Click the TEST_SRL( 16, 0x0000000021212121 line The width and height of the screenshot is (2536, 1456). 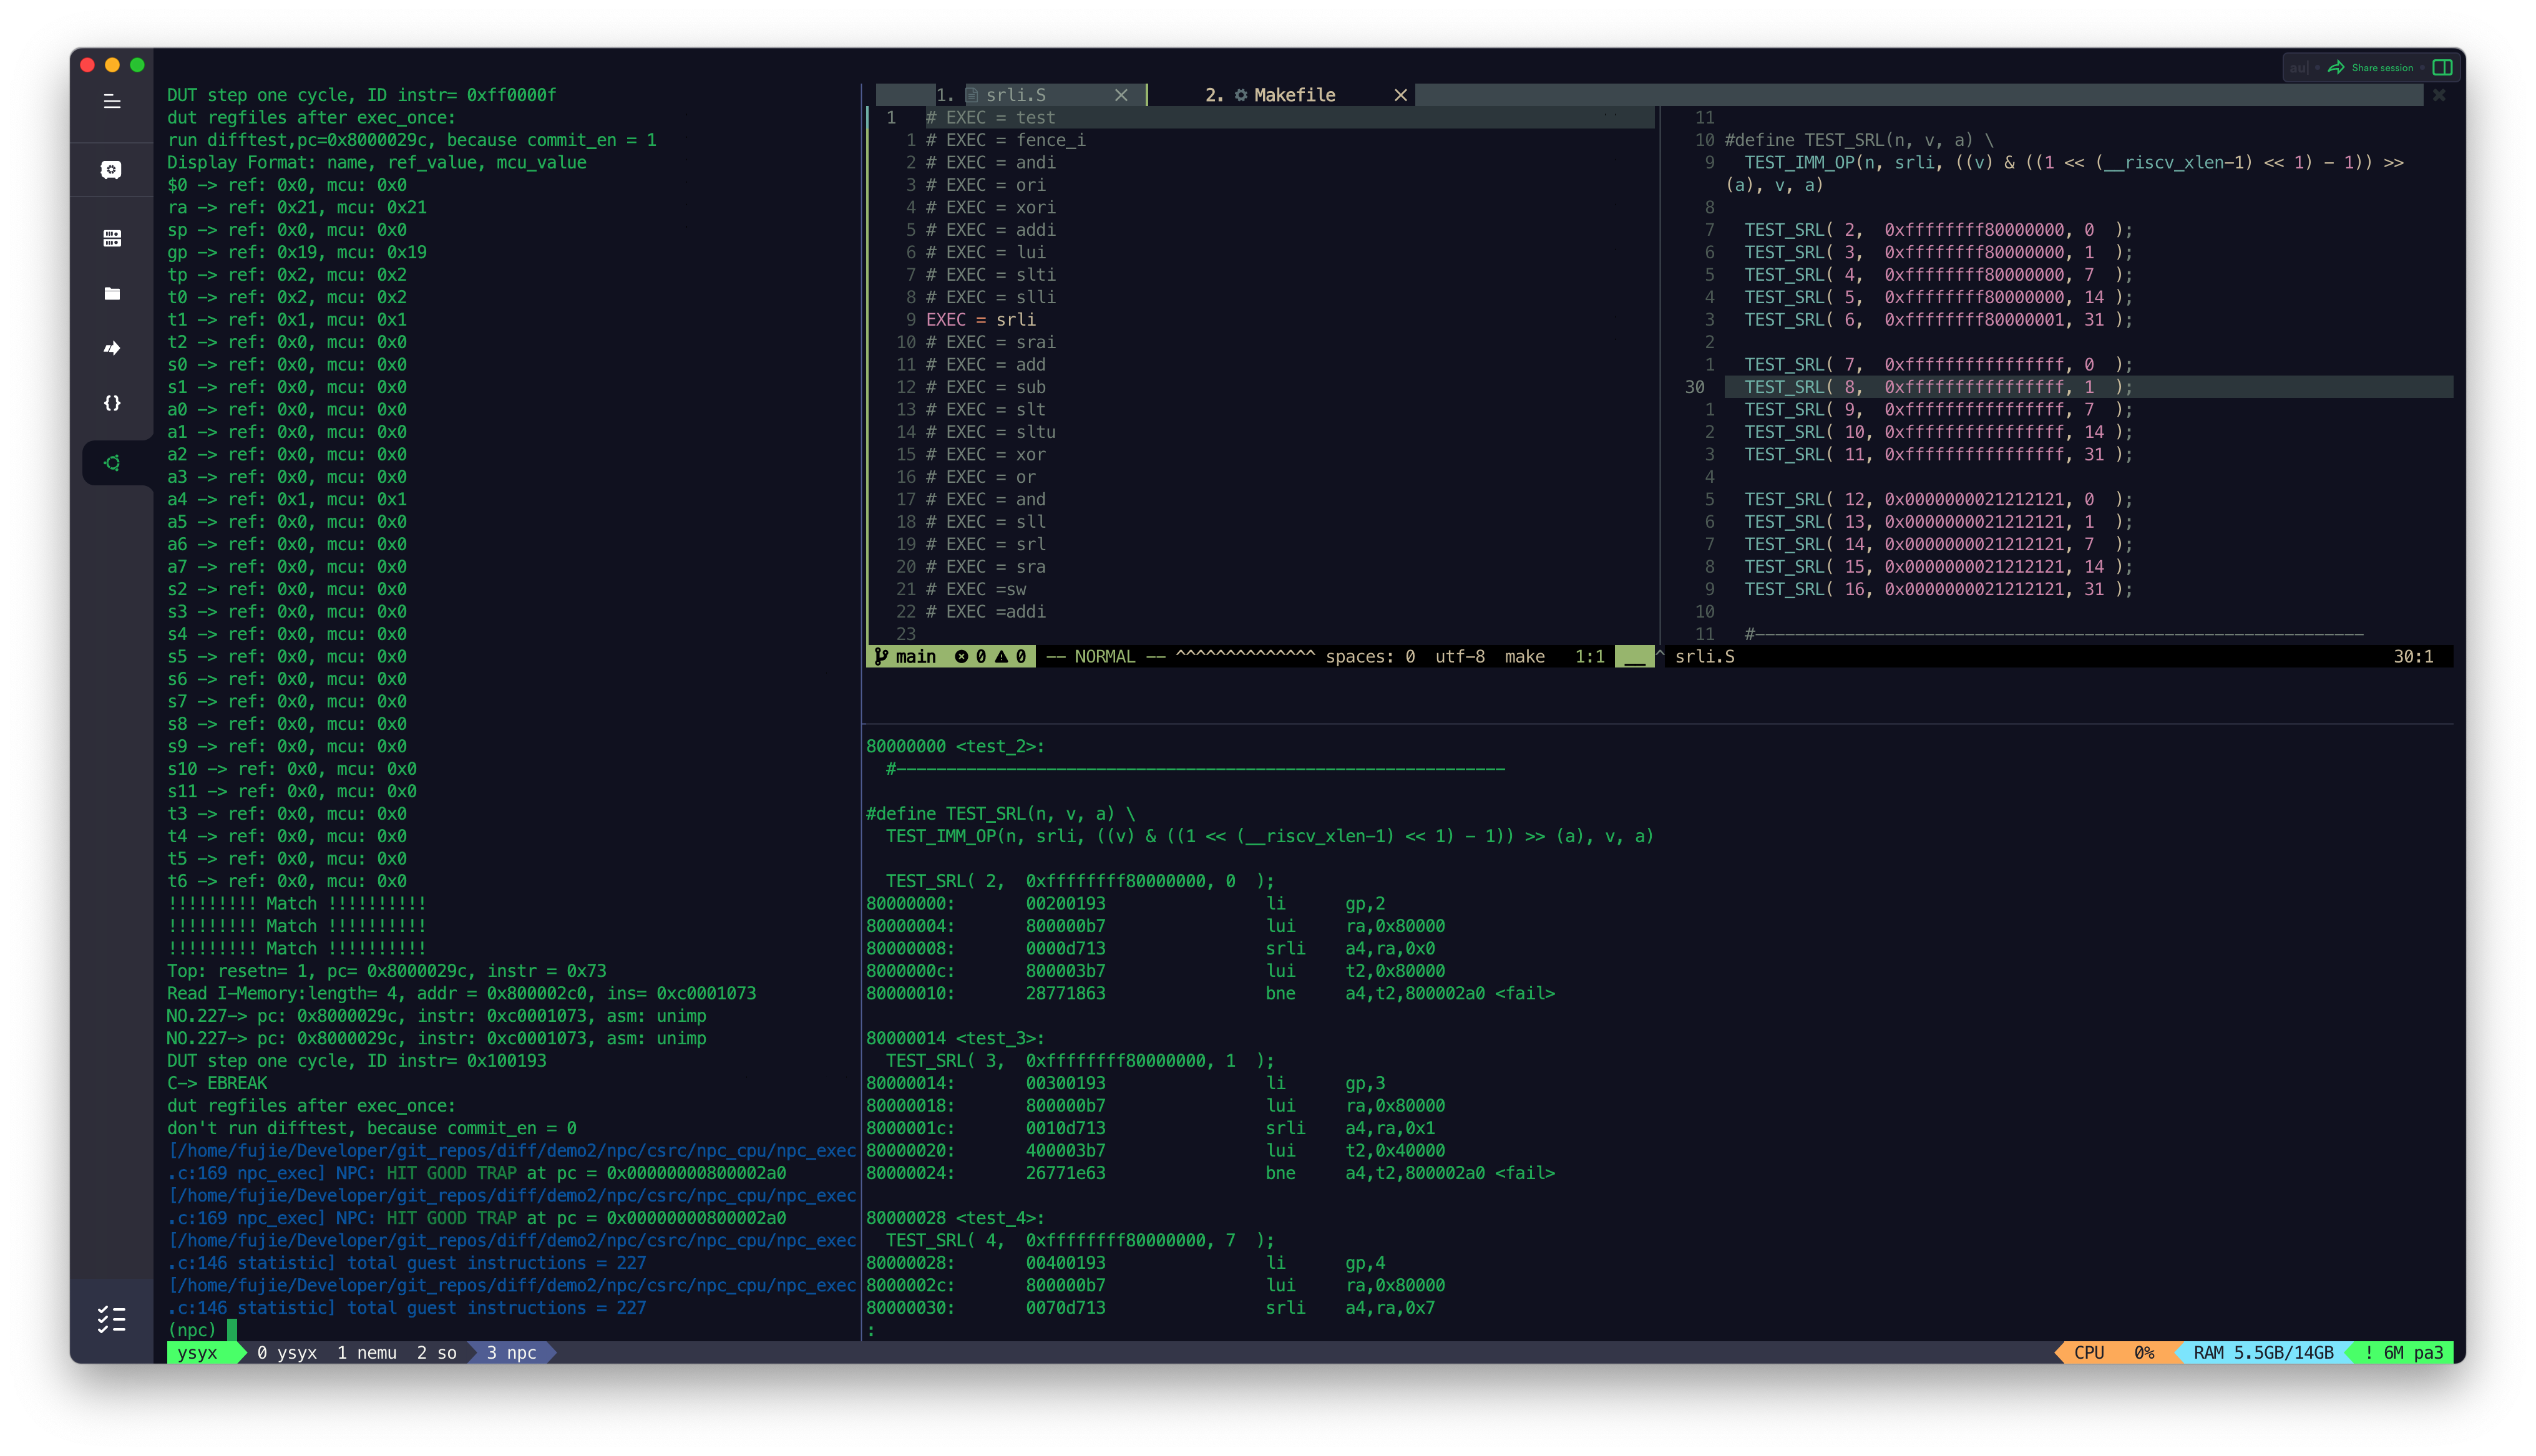(x=1938, y=589)
